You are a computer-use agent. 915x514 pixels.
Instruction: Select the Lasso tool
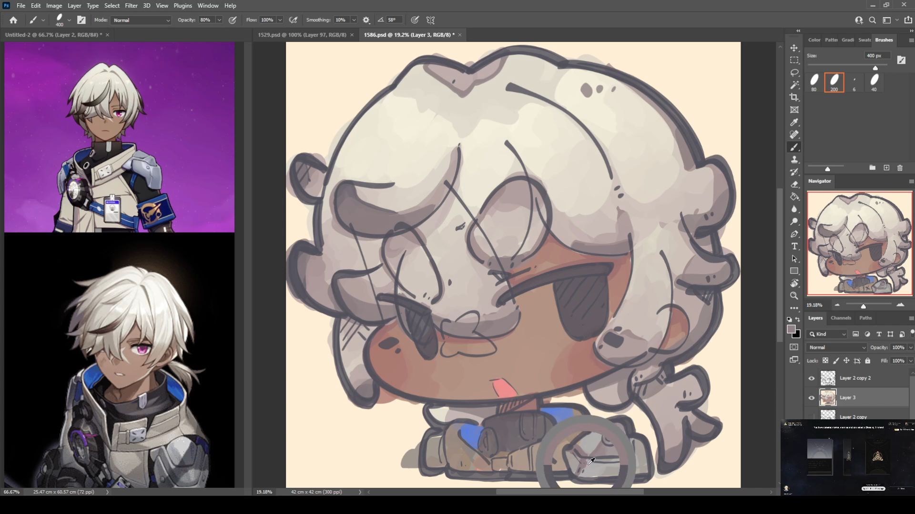794,73
